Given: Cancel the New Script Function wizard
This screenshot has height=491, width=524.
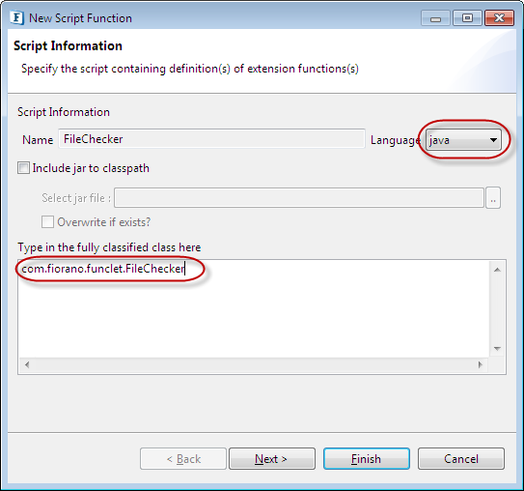Looking at the screenshot, I should 461,458.
